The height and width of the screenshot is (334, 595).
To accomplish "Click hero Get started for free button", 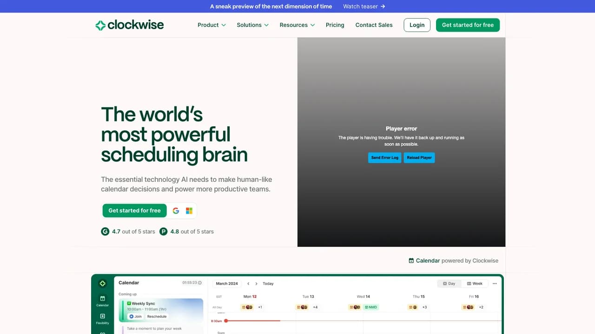I will click(134, 211).
